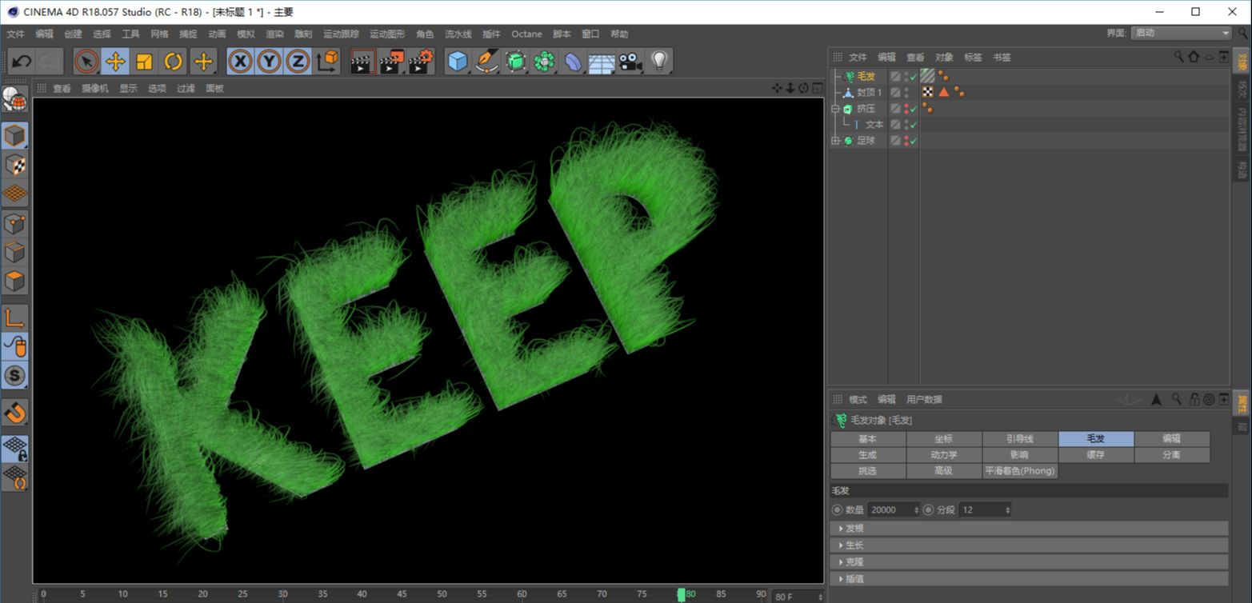This screenshot has height=603, width=1252.
Task: Click the 分段 value stepper arrows
Action: pyautogui.click(x=1008, y=509)
